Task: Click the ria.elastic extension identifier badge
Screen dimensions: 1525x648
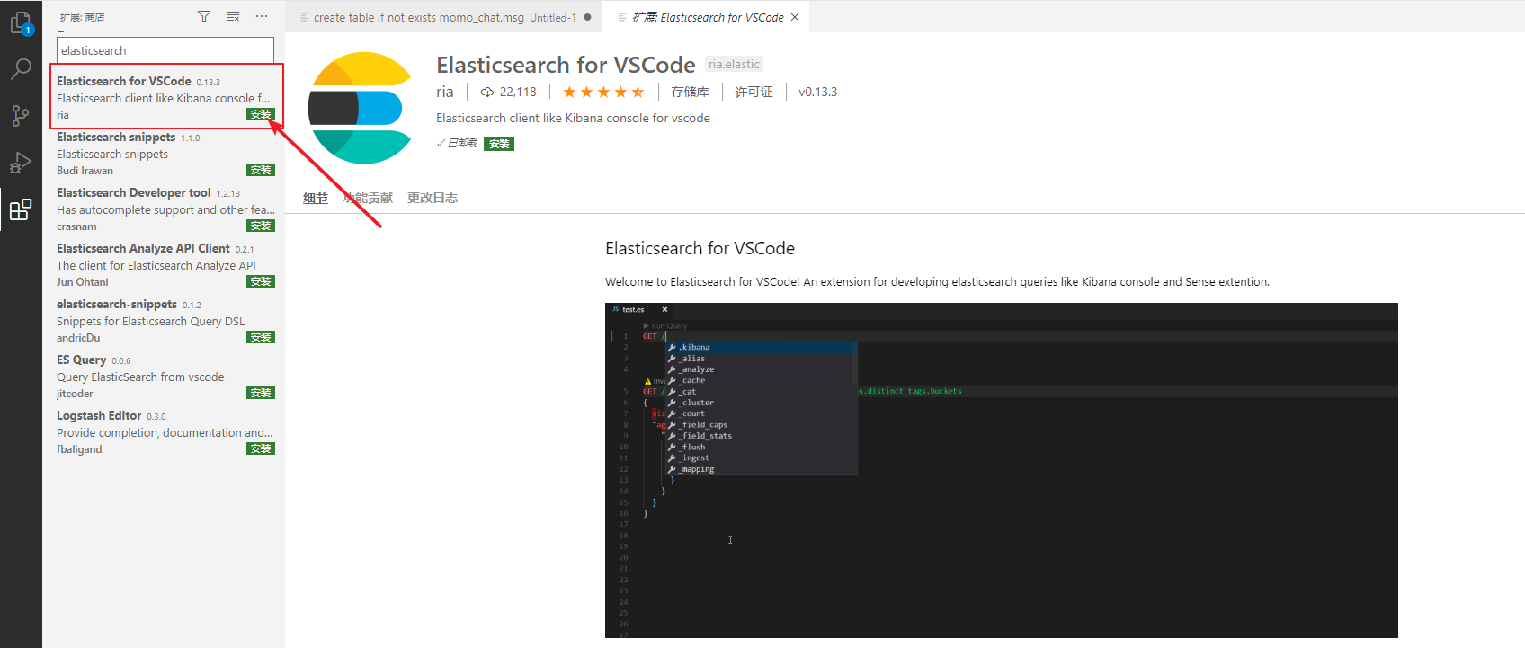Action: (x=734, y=64)
